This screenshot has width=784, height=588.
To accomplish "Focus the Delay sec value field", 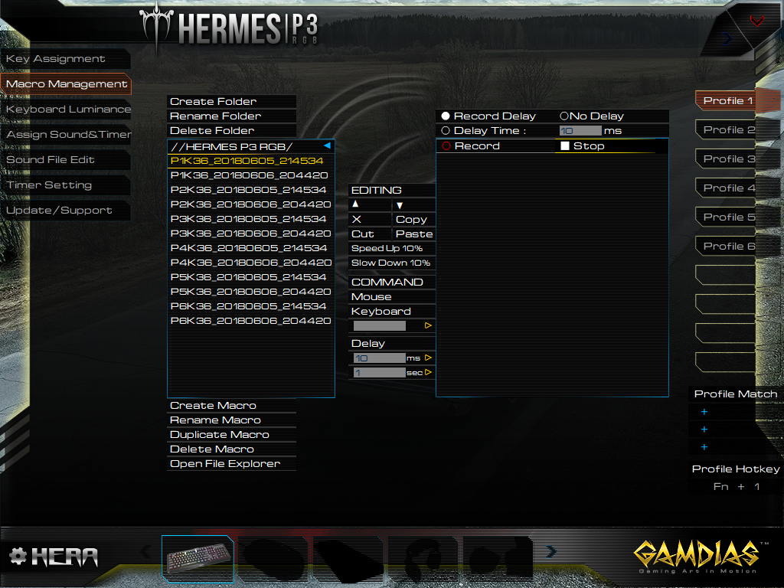I will click(380, 373).
